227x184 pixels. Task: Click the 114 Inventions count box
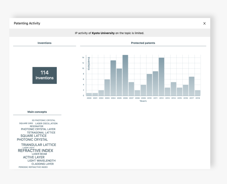pyautogui.click(x=45, y=75)
